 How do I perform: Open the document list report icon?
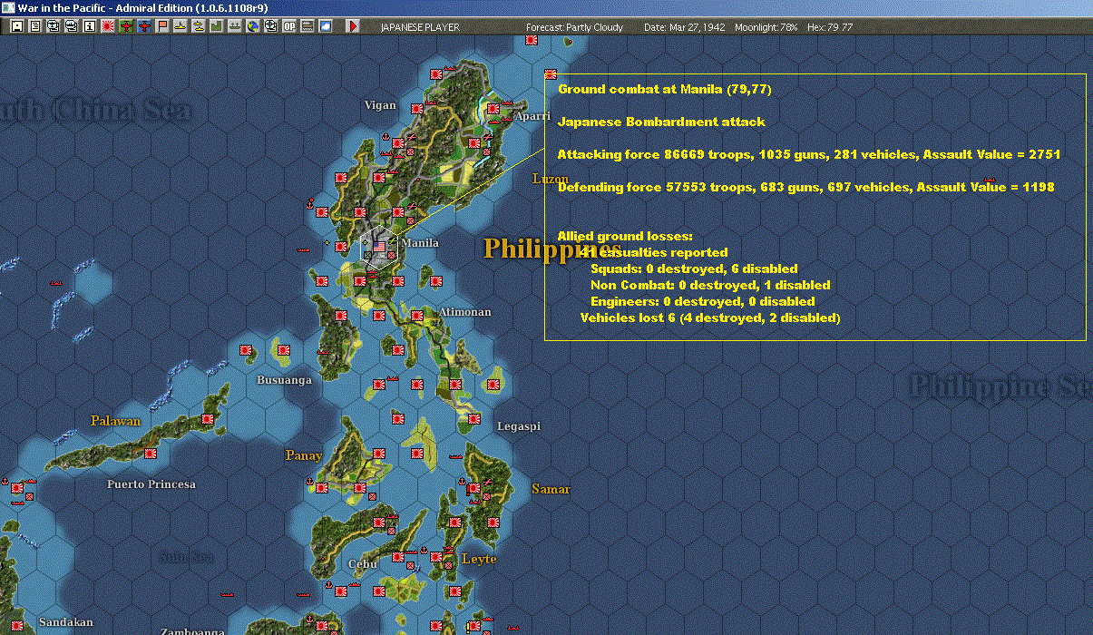35,26
